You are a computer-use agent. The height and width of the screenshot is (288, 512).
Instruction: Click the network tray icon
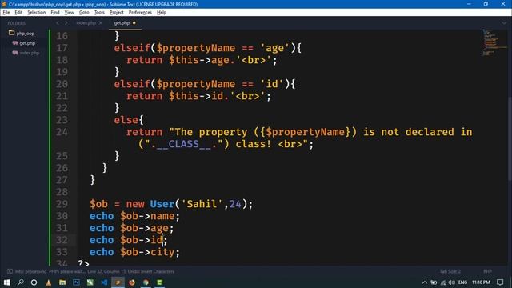(x=443, y=282)
